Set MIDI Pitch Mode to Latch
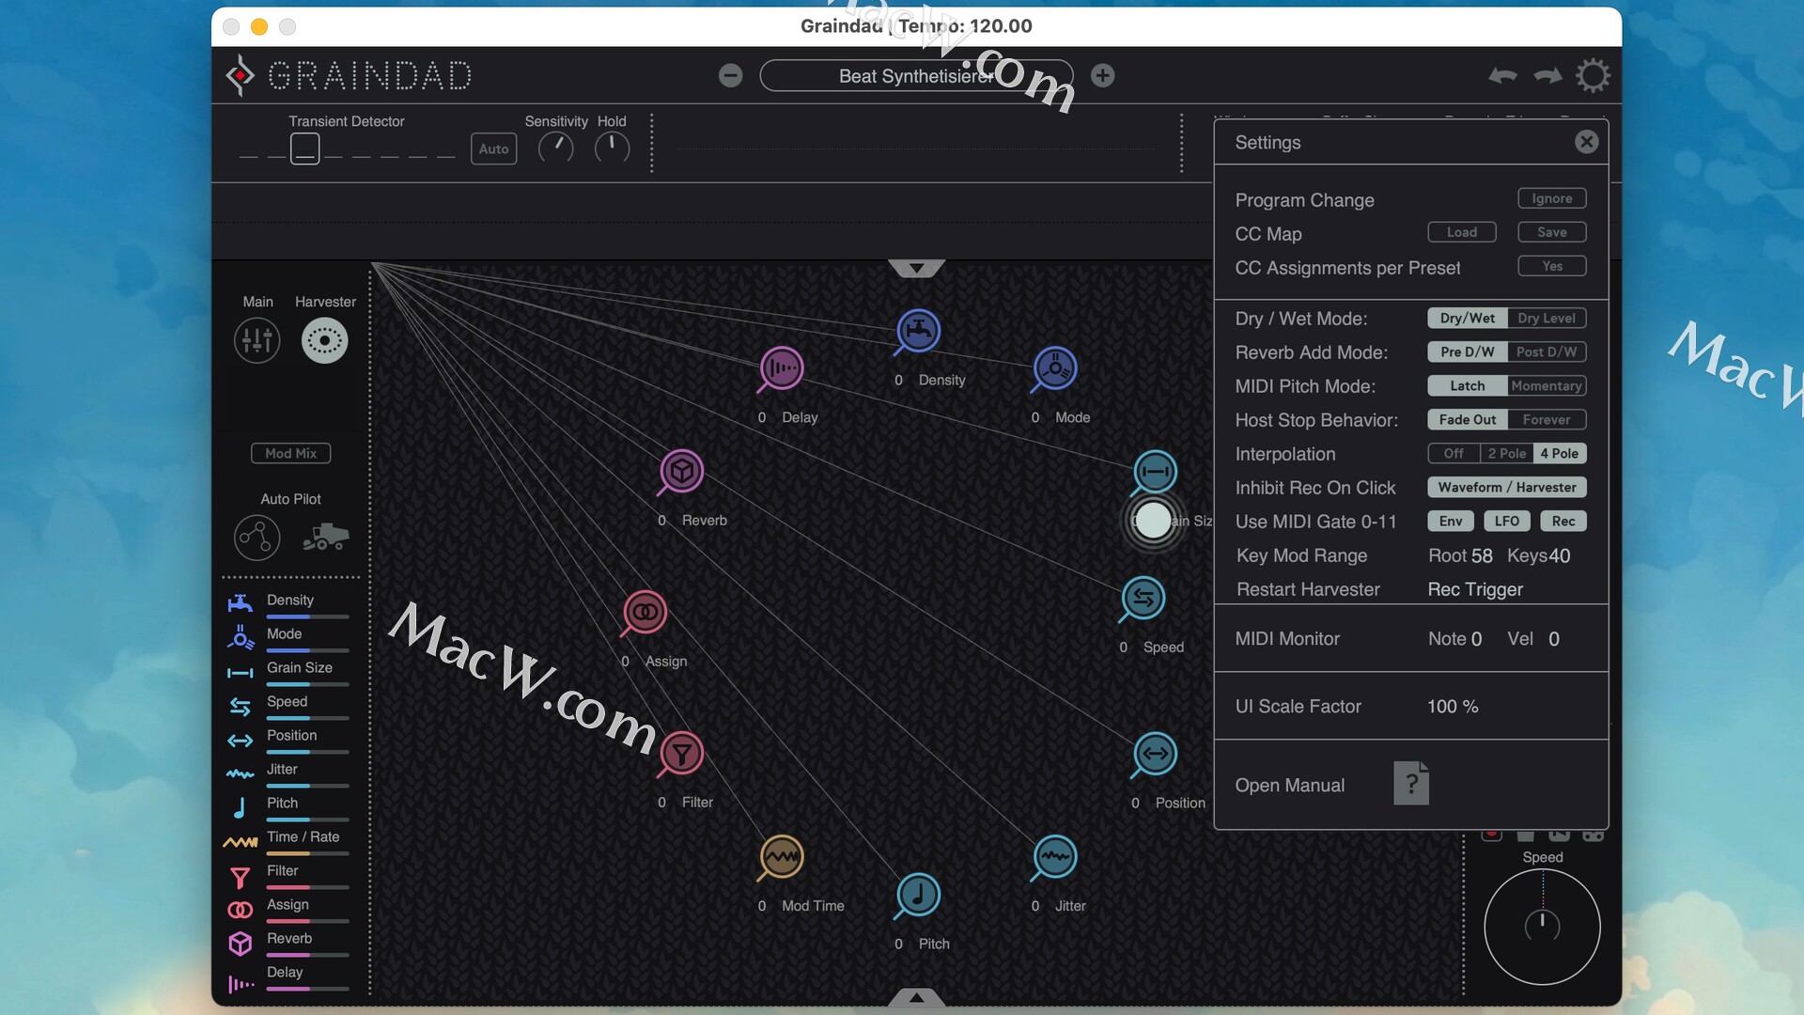 (x=1468, y=386)
